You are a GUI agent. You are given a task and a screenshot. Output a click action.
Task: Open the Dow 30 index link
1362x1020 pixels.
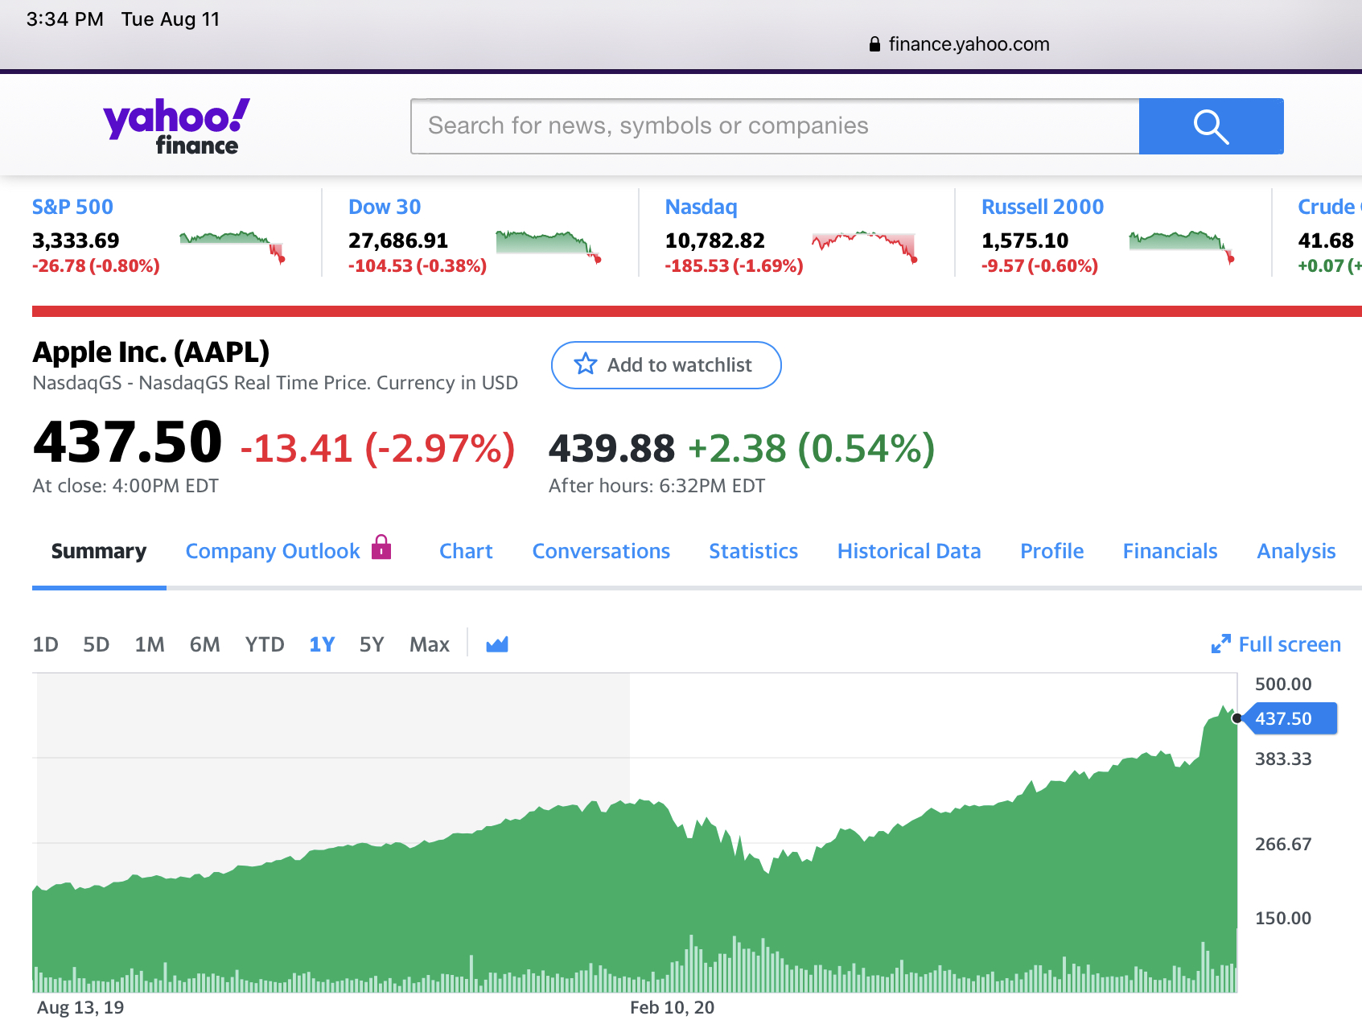(x=385, y=207)
